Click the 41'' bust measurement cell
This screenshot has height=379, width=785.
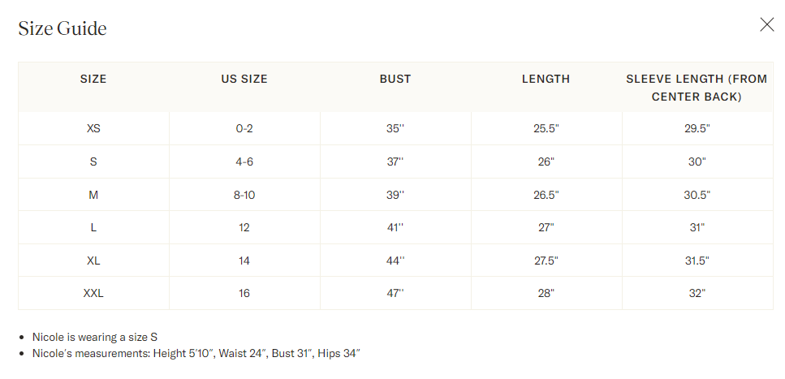[395, 228]
